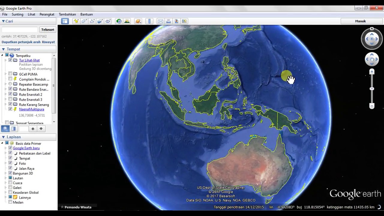The image size is (384, 216).
Task: Expand the Lautan layer tree
Action: pyautogui.click(x=5, y=178)
